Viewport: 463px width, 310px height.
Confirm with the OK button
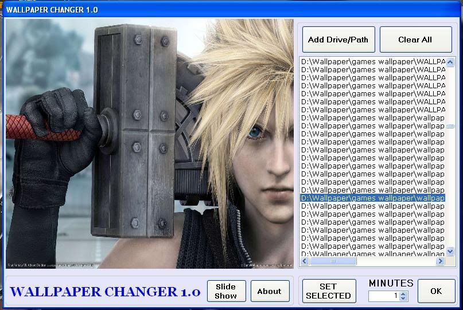tap(437, 291)
